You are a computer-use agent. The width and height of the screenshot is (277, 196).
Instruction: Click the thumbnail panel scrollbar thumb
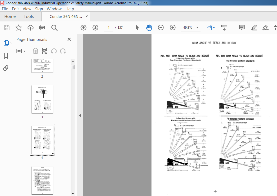(x=73, y=67)
